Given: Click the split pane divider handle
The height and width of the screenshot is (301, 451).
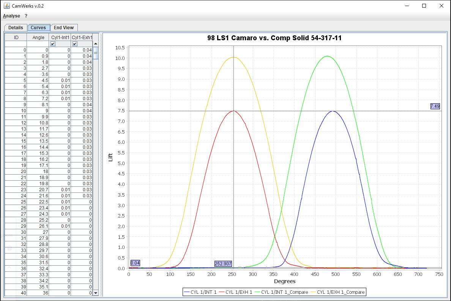Looking at the screenshot, I should [x=101, y=165].
